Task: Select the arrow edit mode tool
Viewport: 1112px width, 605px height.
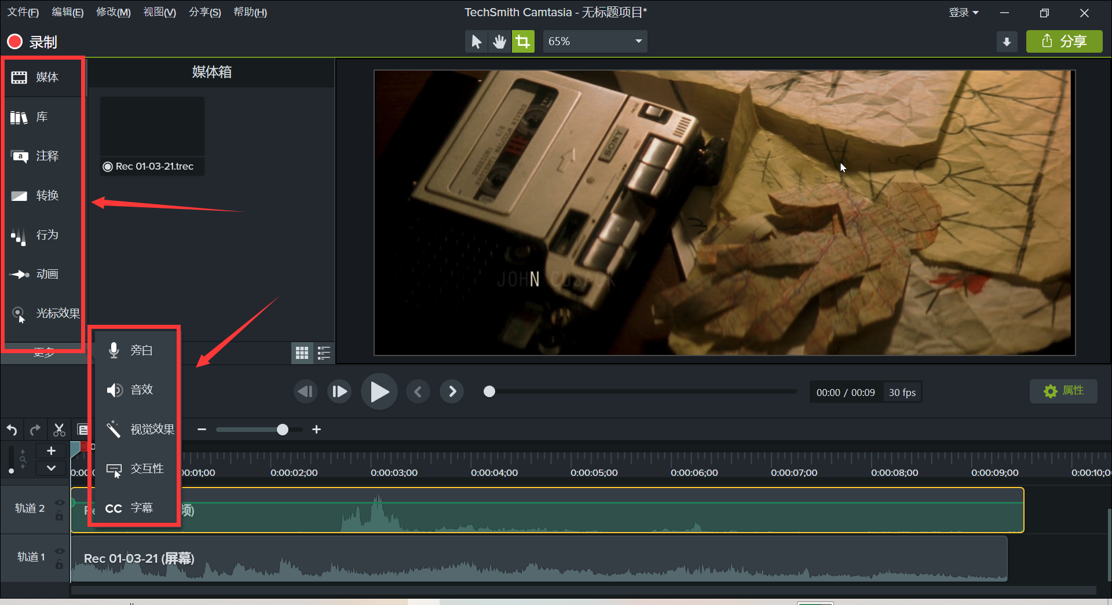Action: (x=476, y=42)
